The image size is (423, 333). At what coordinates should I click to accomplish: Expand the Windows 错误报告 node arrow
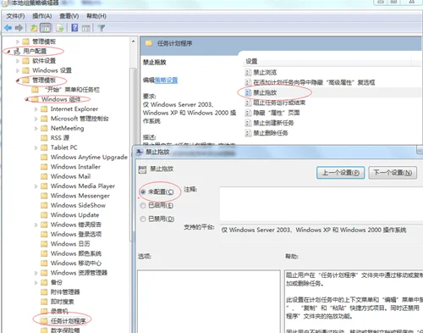36,225
